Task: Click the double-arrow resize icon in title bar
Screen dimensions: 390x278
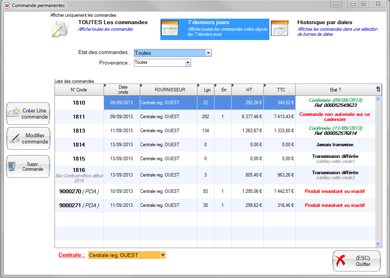Action: (336, 4)
